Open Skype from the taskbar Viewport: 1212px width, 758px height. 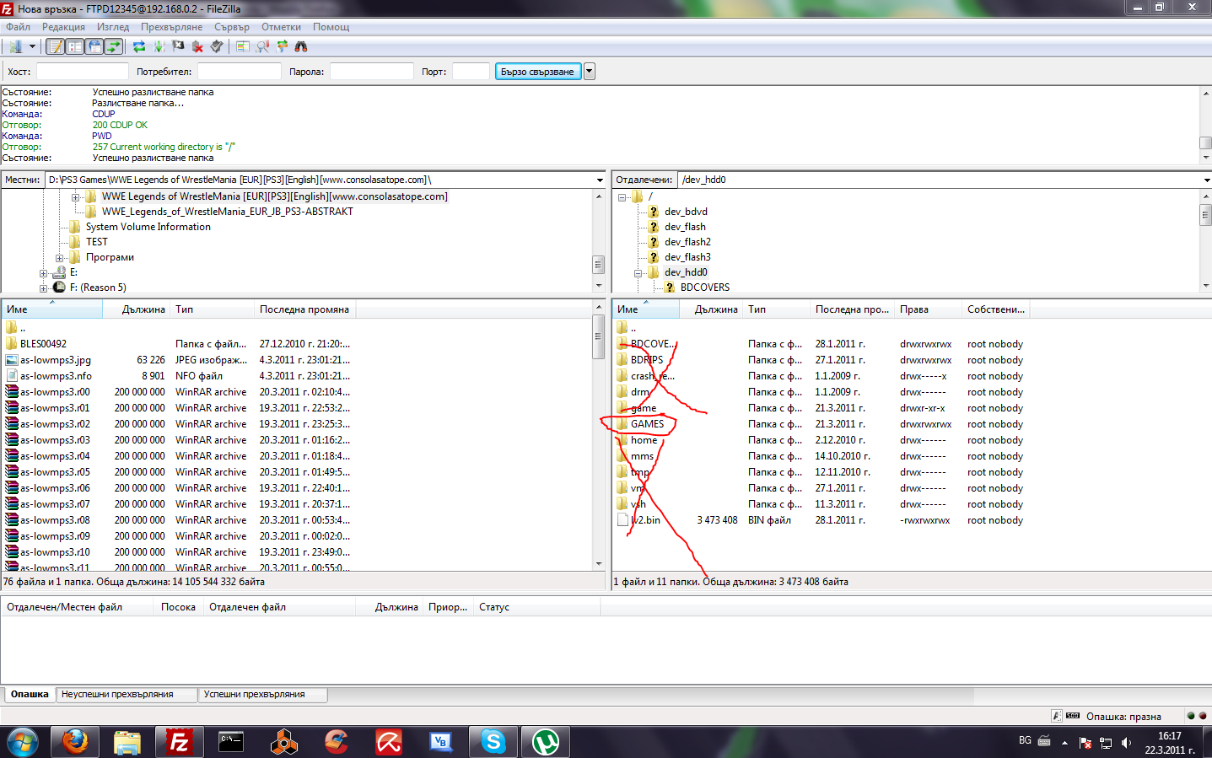[x=493, y=742]
